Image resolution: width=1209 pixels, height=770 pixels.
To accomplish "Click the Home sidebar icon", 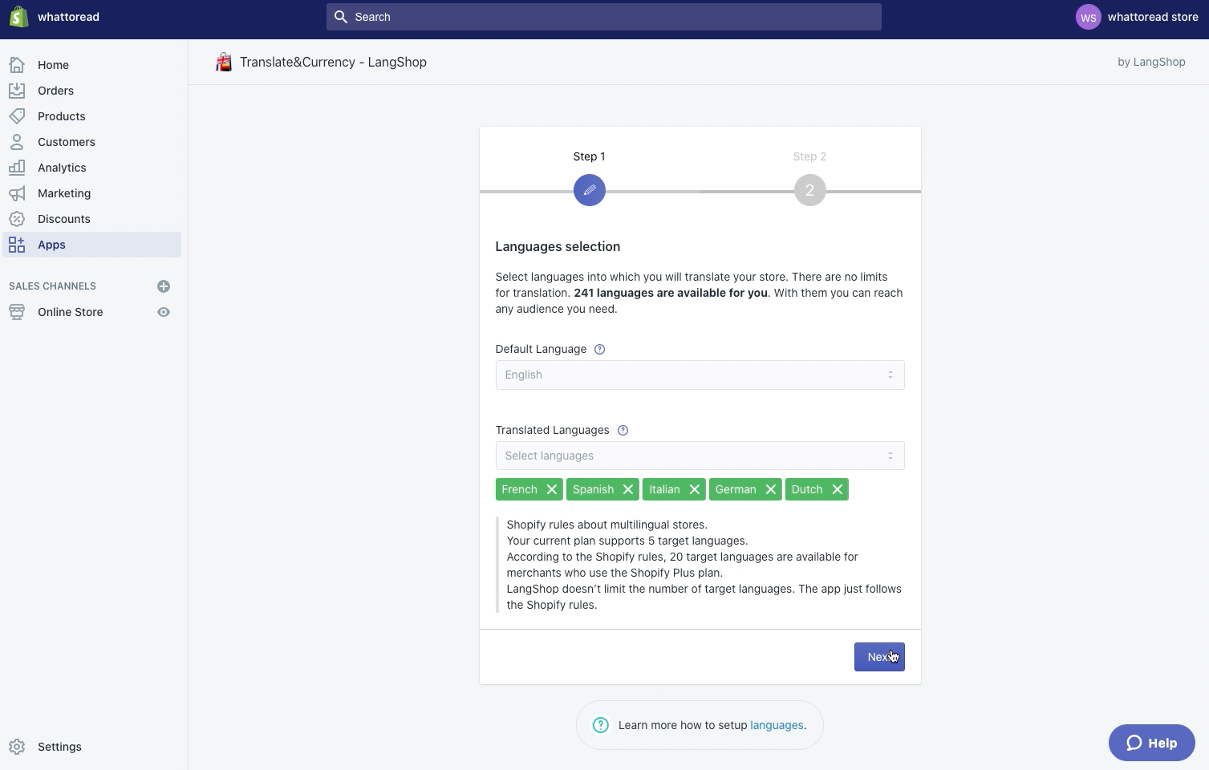I will click(x=17, y=65).
